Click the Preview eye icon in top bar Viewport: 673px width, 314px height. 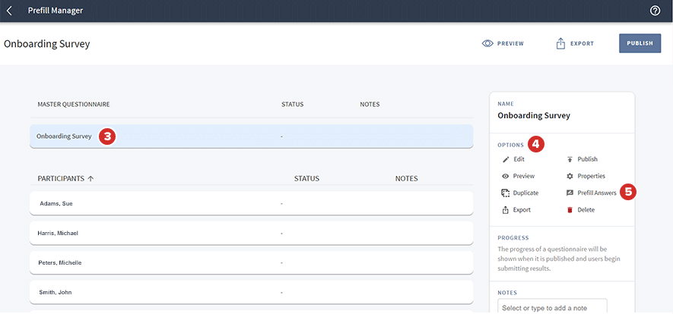tap(488, 44)
